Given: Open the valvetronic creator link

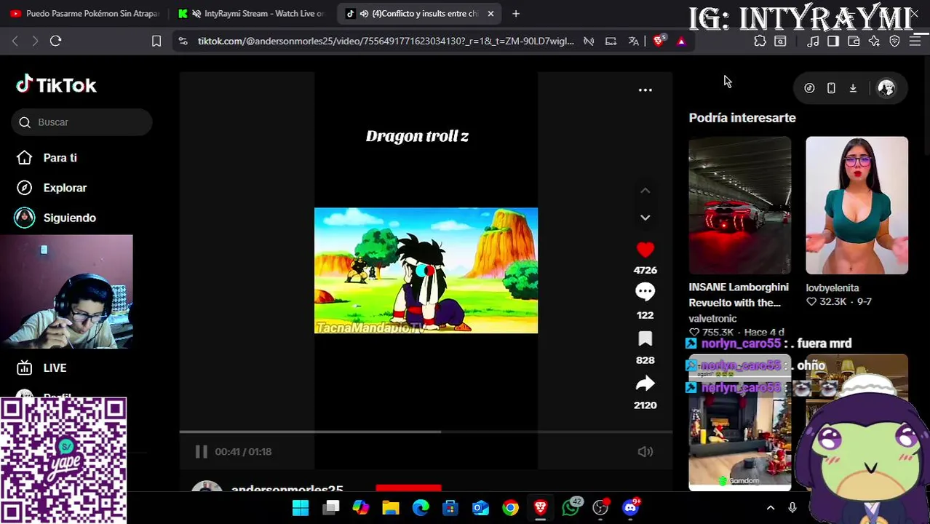Looking at the screenshot, I should point(712,319).
